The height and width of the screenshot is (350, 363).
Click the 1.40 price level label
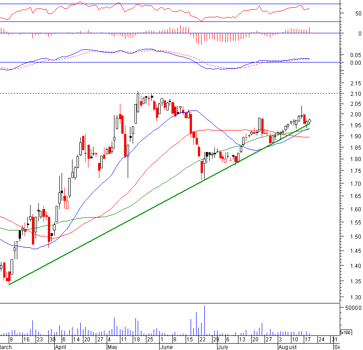[x=356, y=266]
